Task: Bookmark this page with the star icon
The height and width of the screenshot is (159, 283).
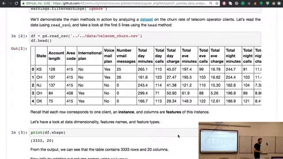Action: [x=217, y=3]
